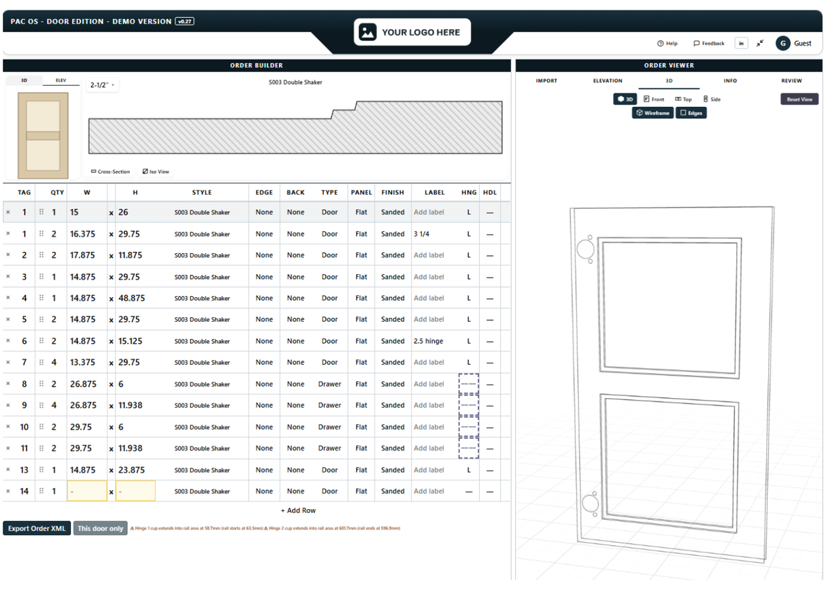Open the Feedback link
Screen dimensions: 826x590
[709, 44]
